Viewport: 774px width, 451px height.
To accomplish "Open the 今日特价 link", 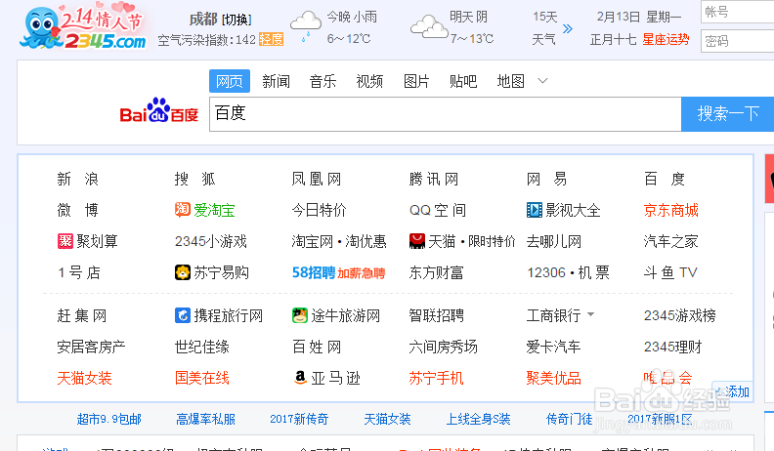I will click(319, 210).
